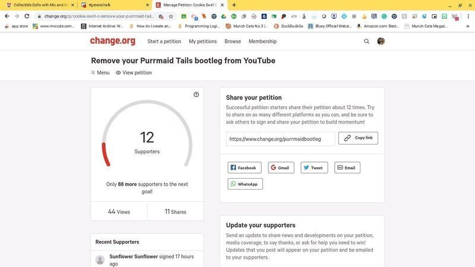
Task: Expand the petition Menu
Action: (100, 72)
